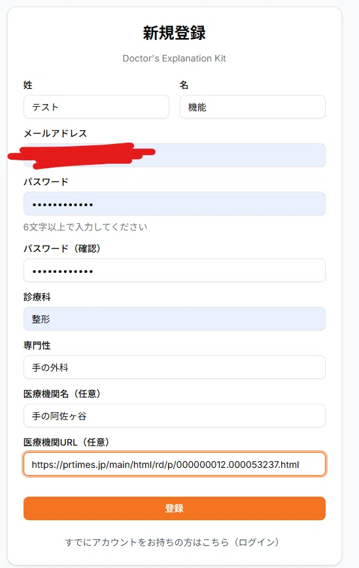The height and width of the screenshot is (568, 359).
Task: Click the 医療機関URL(任意) label
Action: pyautogui.click(x=66, y=442)
